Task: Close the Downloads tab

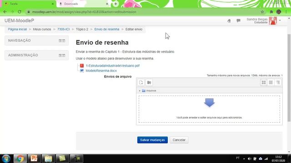Action: [x=107, y=4]
